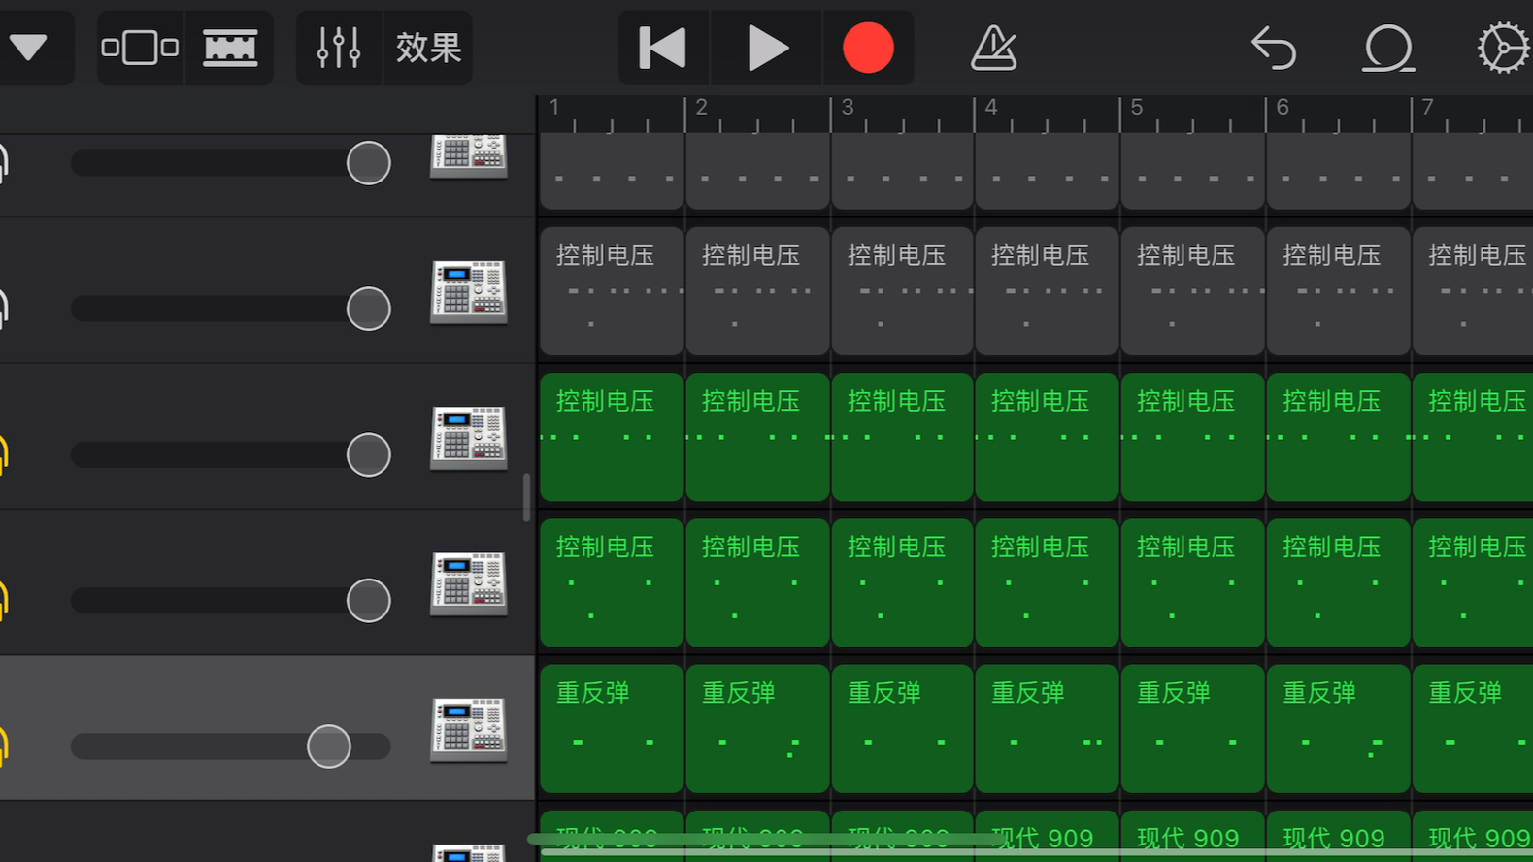
Task: Toggle yellow solo headphone on 重反弹 track
Action: 4,745
